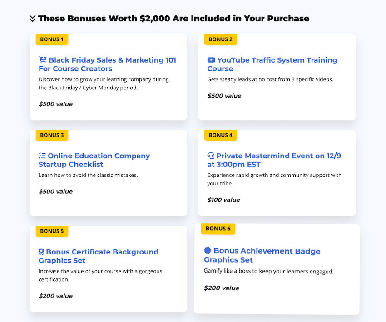Screen dimensions: 386x322
Task: Click the Bonus 3 card
Action: 108,172
